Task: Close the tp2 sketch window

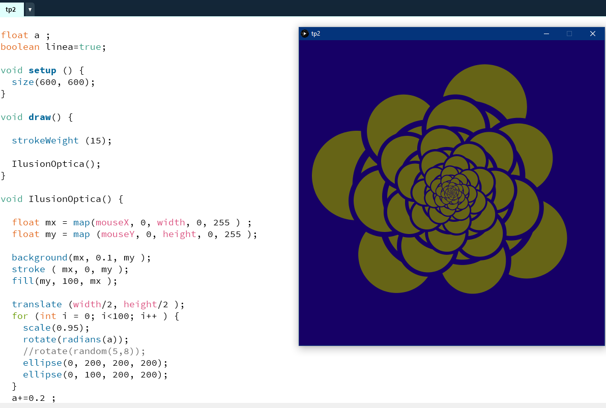Action: click(592, 34)
